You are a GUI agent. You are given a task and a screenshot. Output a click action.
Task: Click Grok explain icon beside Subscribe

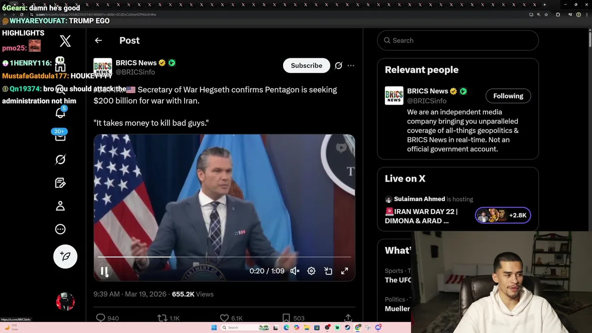click(x=339, y=66)
